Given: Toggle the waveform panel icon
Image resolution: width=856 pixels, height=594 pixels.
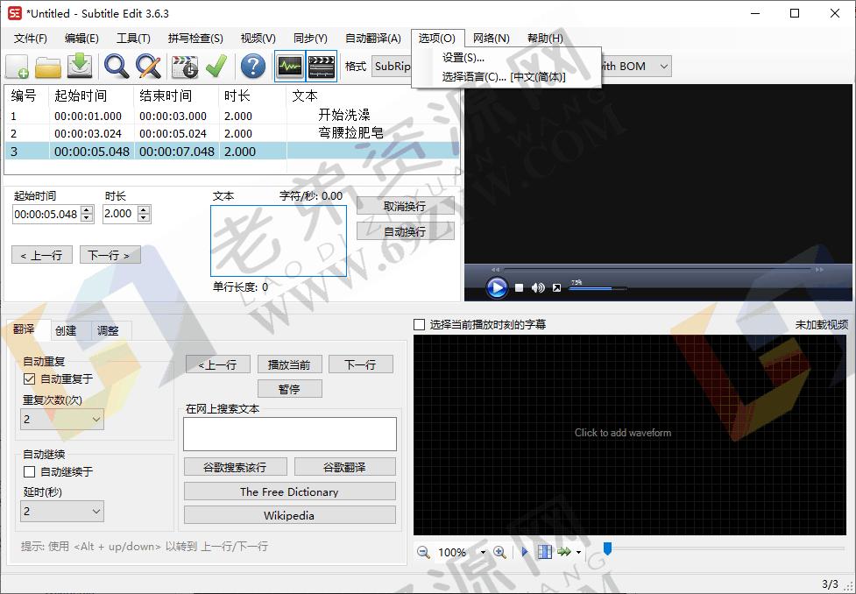Looking at the screenshot, I should (x=288, y=67).
